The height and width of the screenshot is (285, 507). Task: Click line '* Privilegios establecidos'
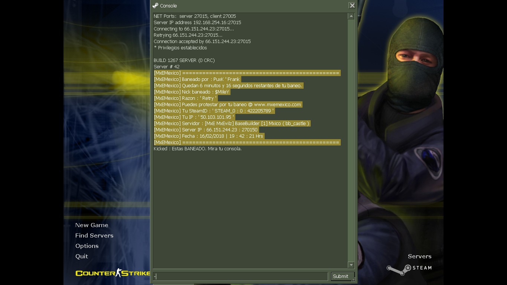(180, 48)
